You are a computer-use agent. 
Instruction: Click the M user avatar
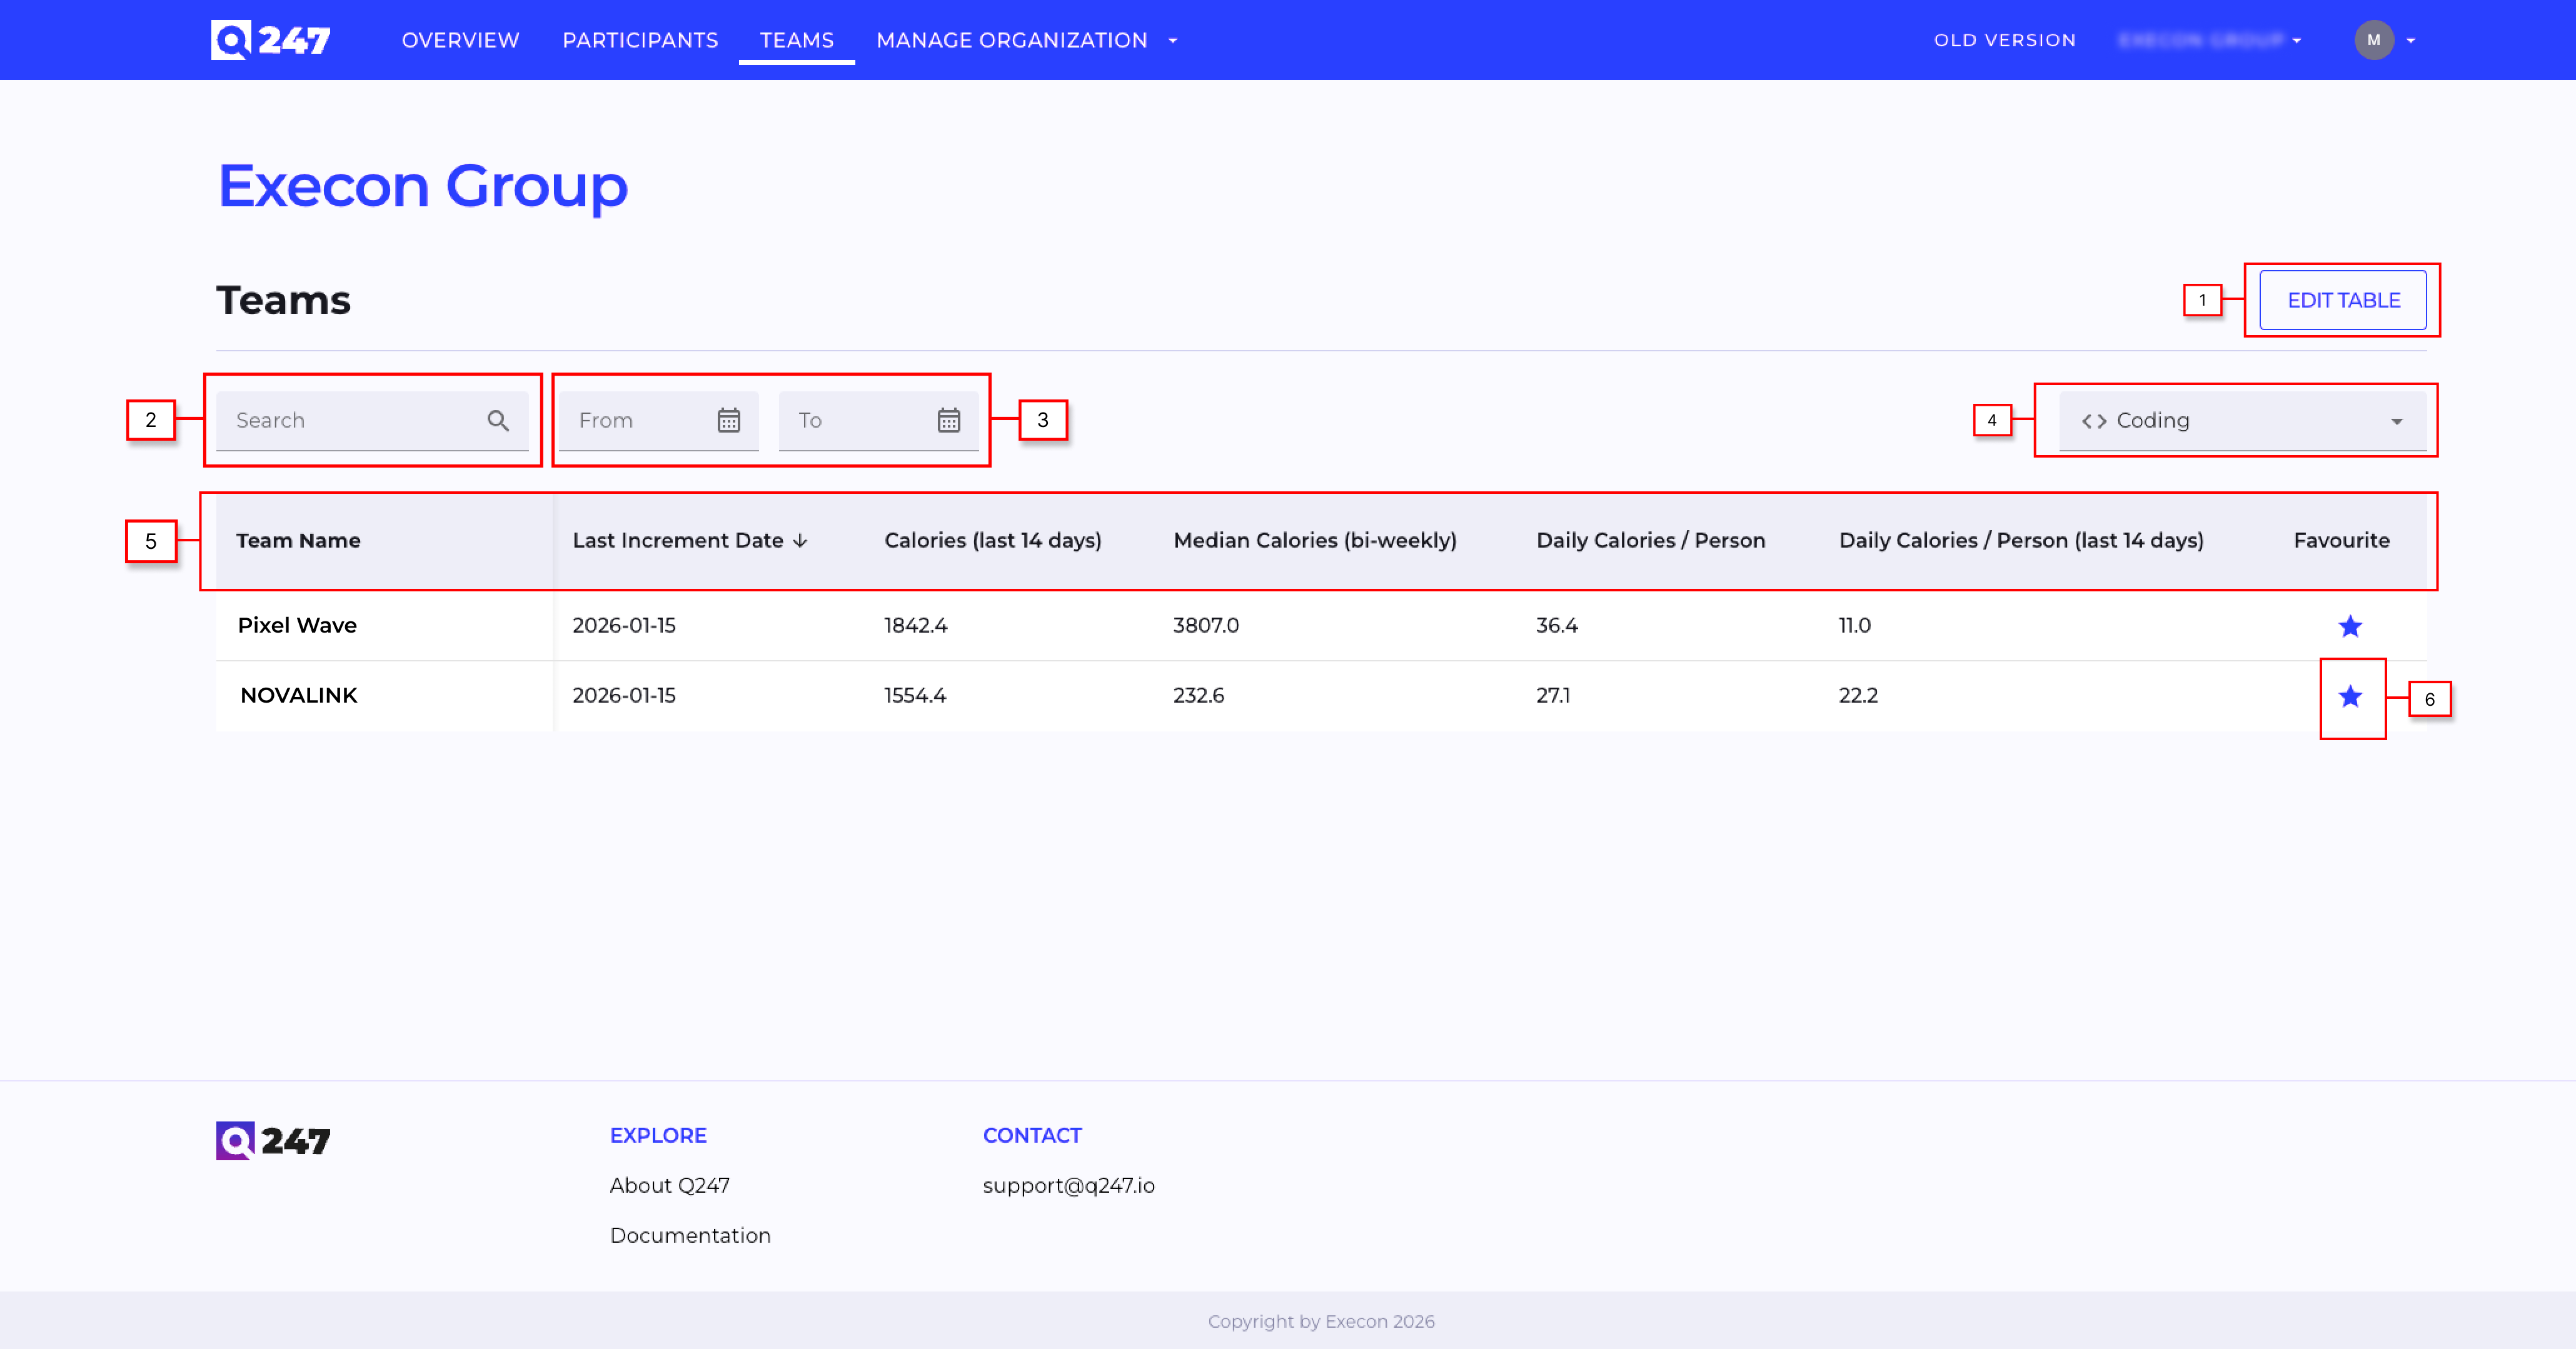(2373, 40)
